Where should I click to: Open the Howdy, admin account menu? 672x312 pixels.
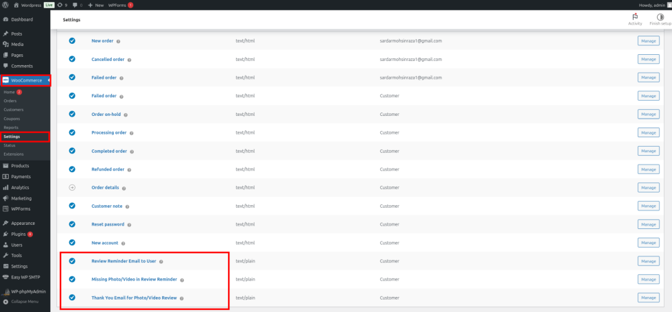[653, 5]
